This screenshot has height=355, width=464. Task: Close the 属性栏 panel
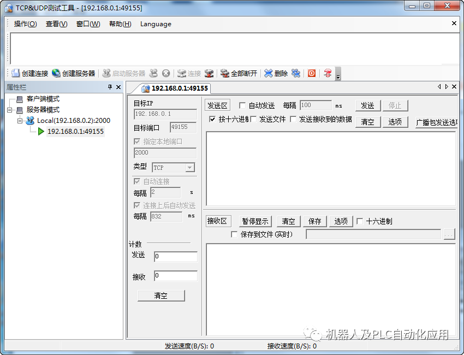[x=118, y=87]
